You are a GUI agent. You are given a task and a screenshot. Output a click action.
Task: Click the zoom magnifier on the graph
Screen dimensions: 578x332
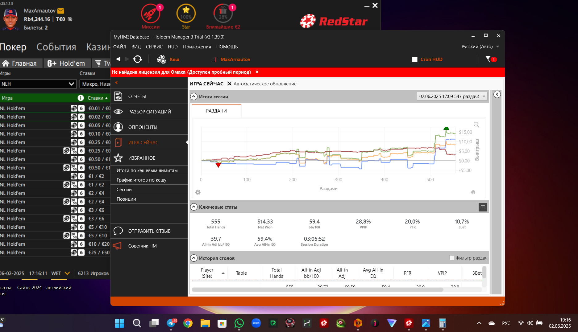476,125
